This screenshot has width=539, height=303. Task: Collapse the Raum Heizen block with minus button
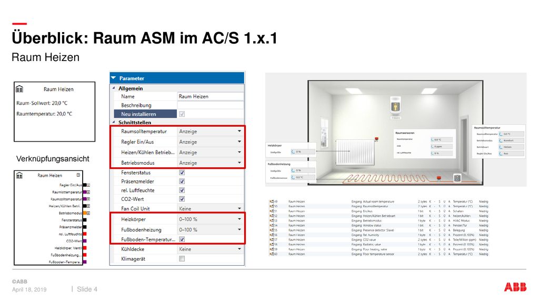(78, 175)
